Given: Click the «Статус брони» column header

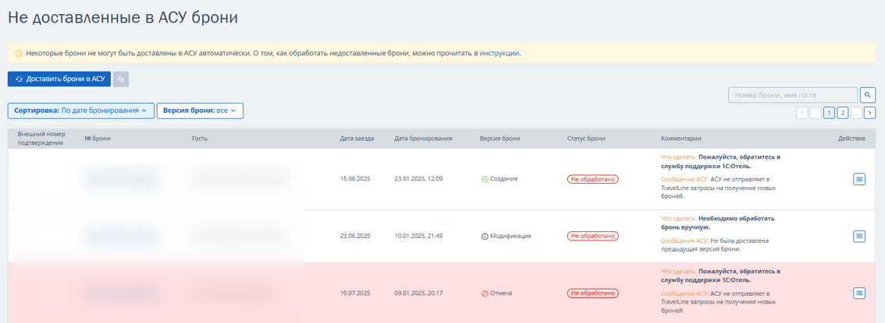Looking at the screenshot, I should [x=586, y=139].
